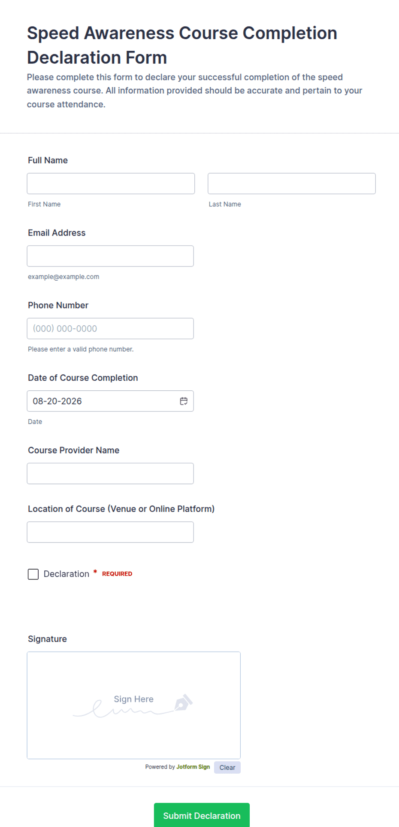Submit the form via Submit Declaration

click(202, 815)
